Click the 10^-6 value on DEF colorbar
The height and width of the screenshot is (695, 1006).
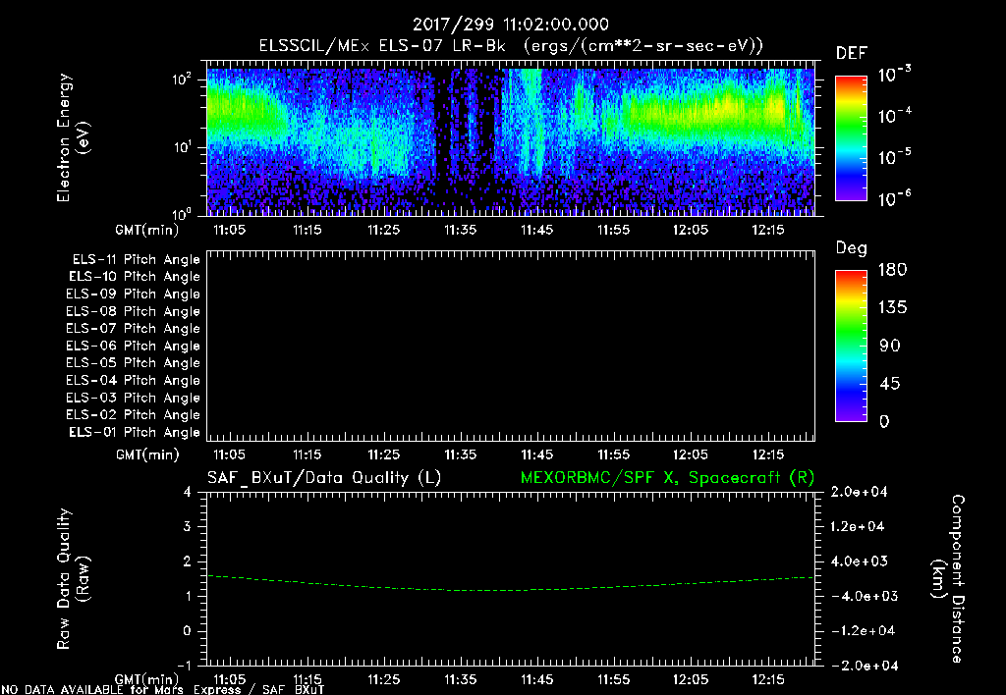click(894, 198)
